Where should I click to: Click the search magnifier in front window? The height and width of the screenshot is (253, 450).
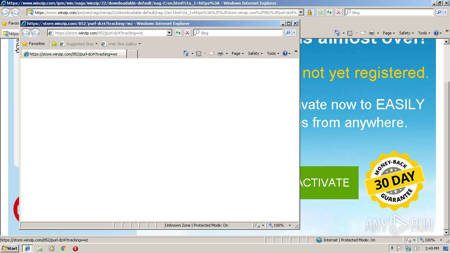[x=288, y=33]
